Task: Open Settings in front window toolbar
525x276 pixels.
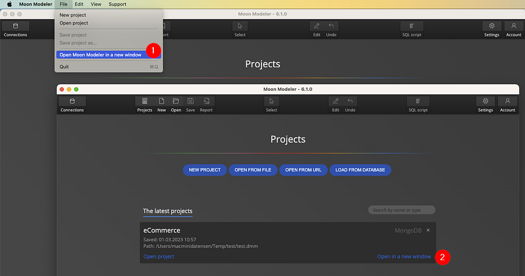Action: [x=486, y=105]
